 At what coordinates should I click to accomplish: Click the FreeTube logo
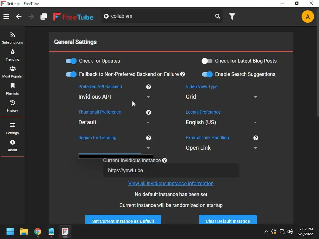[x=73, y=17]
